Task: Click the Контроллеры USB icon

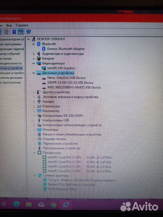Action: click(39, 120)
